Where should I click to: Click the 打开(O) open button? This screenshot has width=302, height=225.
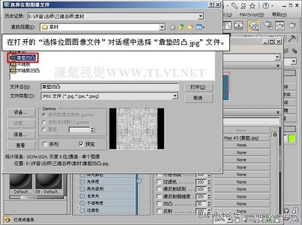198,87
